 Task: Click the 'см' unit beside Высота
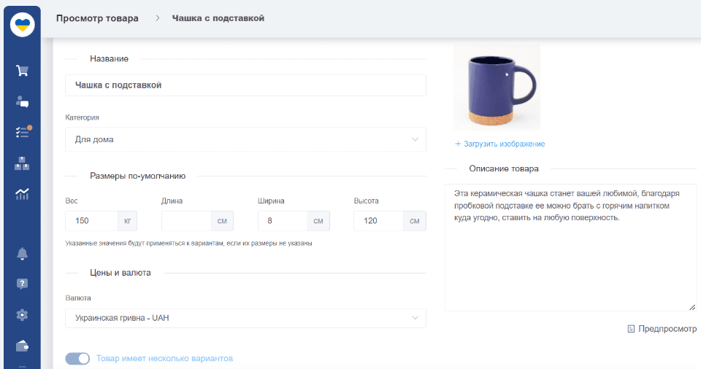[415, 221]
